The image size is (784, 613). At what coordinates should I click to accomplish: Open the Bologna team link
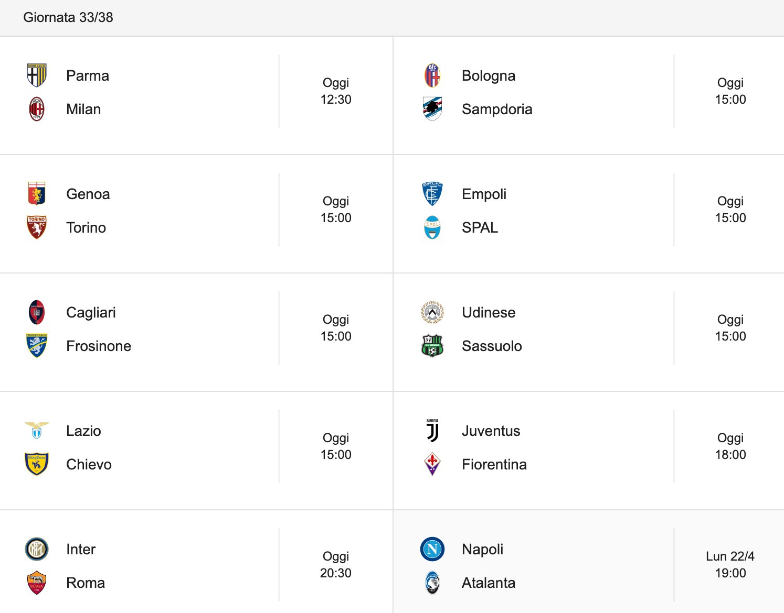489,76
